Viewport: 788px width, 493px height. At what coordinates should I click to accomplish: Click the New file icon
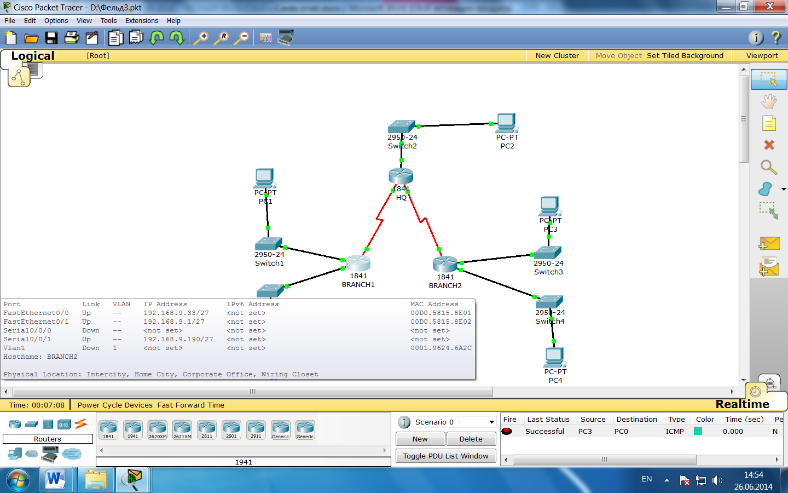coord(11,38)
